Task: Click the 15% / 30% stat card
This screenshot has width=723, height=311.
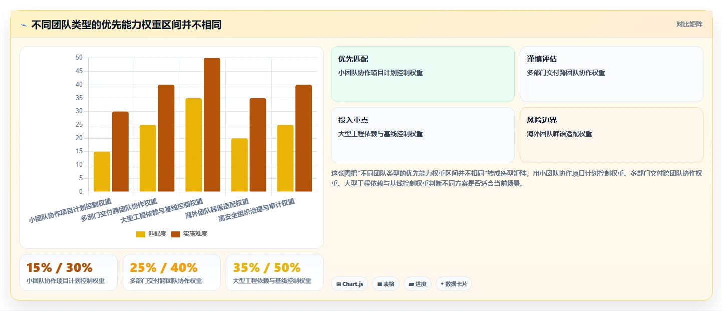Action: [69, 272]
